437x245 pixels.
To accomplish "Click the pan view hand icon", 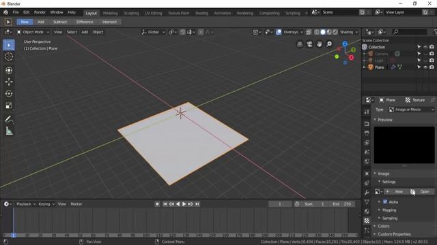I will 320,44.
